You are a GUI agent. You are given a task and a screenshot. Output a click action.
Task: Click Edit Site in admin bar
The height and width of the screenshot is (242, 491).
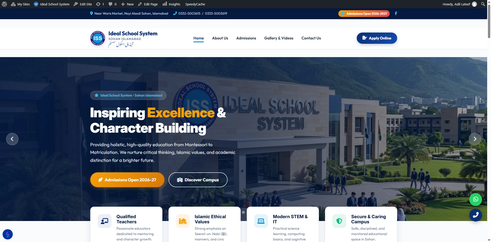83,4
